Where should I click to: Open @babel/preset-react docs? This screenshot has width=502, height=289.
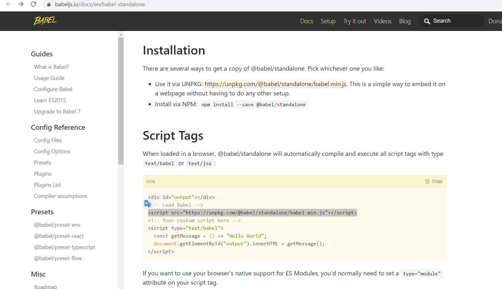point(59,236)
